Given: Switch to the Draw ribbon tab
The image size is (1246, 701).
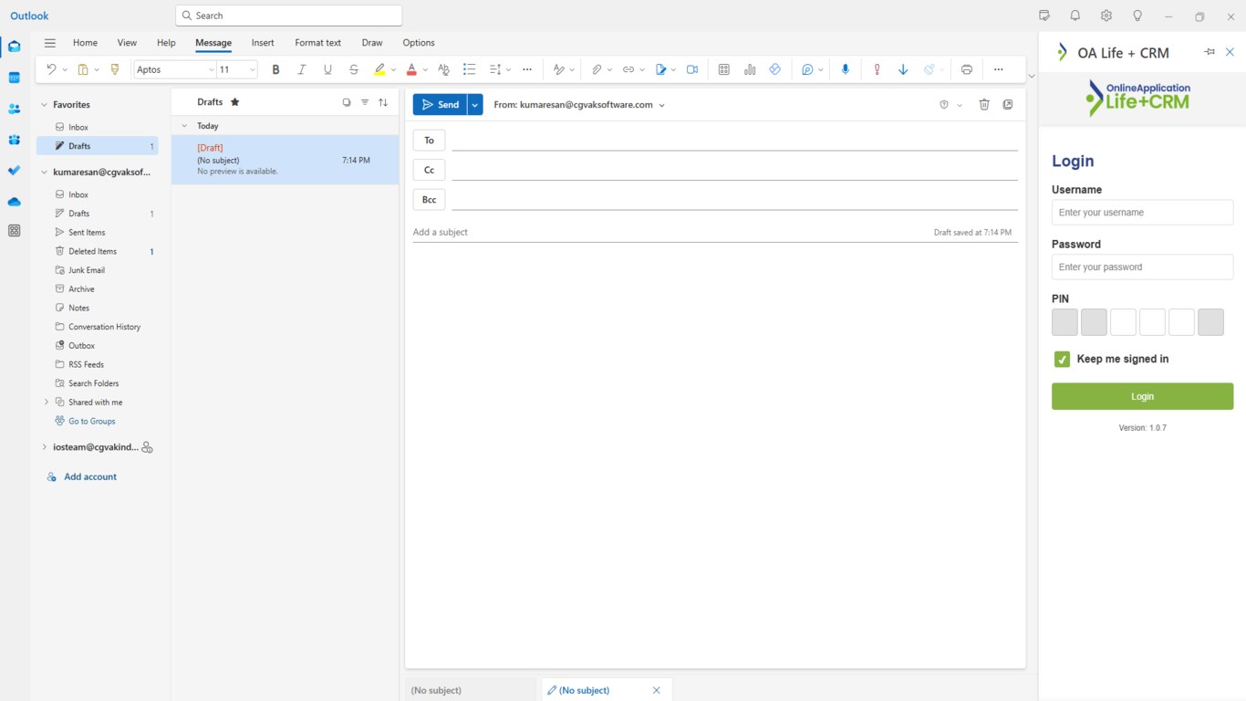Looking at the screenshot, I should [x=372, y=43].
